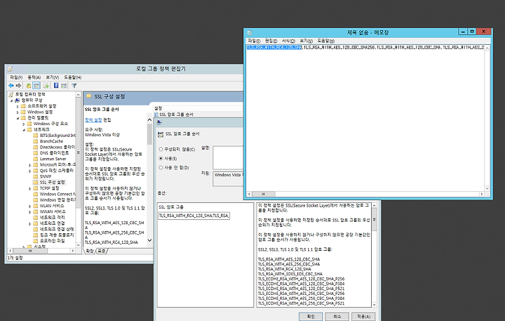
Task: Click scroll-right arrow in Notepad scrollbar
Action: coord(481,194)
